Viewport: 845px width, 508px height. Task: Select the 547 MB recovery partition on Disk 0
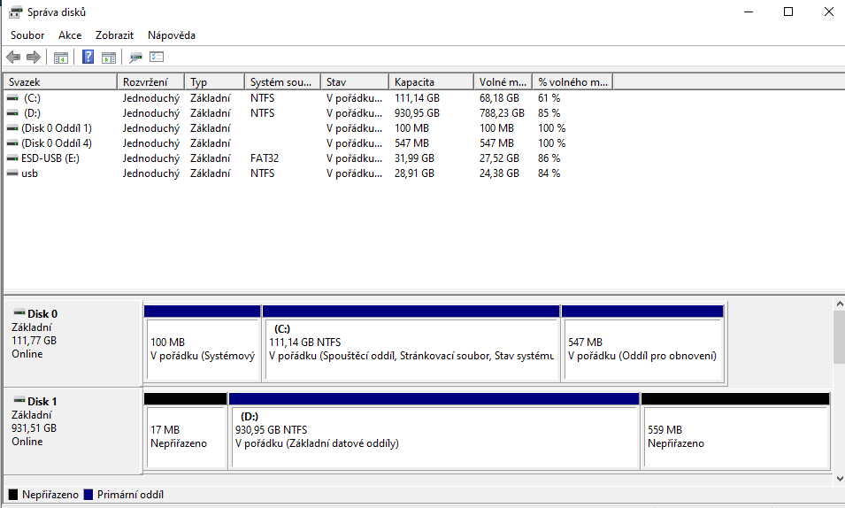tap(642, 343)
